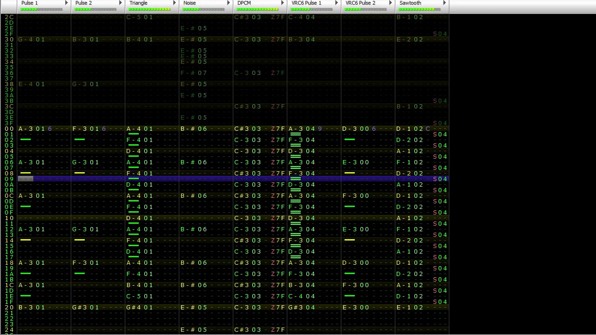Select row 20 number in pattern
Screen dimensions: 596x335
9,308
